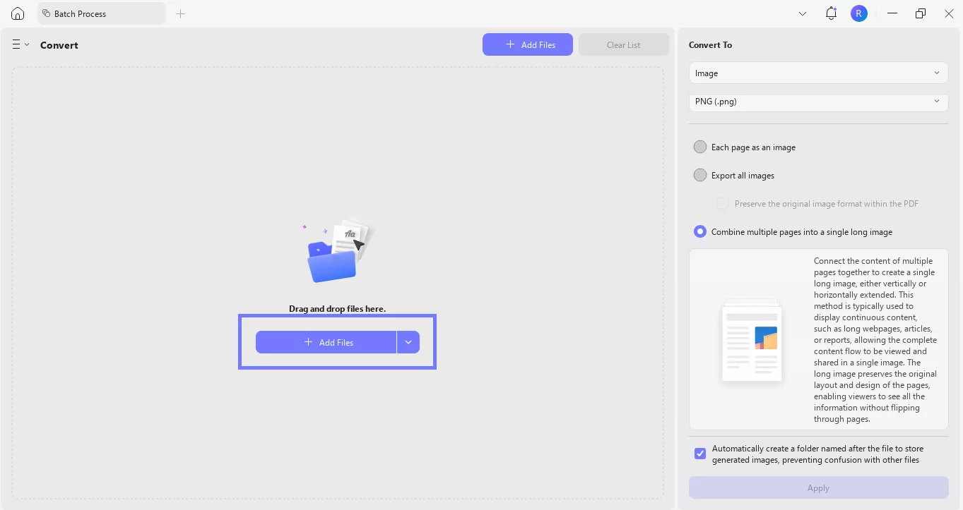Click the Drag and drop files here text
The width and height of the screenshot is (963, 510).
(x=338, y=309)
